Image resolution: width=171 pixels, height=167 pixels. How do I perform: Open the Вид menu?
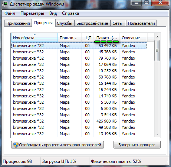[x=53, y=13]
